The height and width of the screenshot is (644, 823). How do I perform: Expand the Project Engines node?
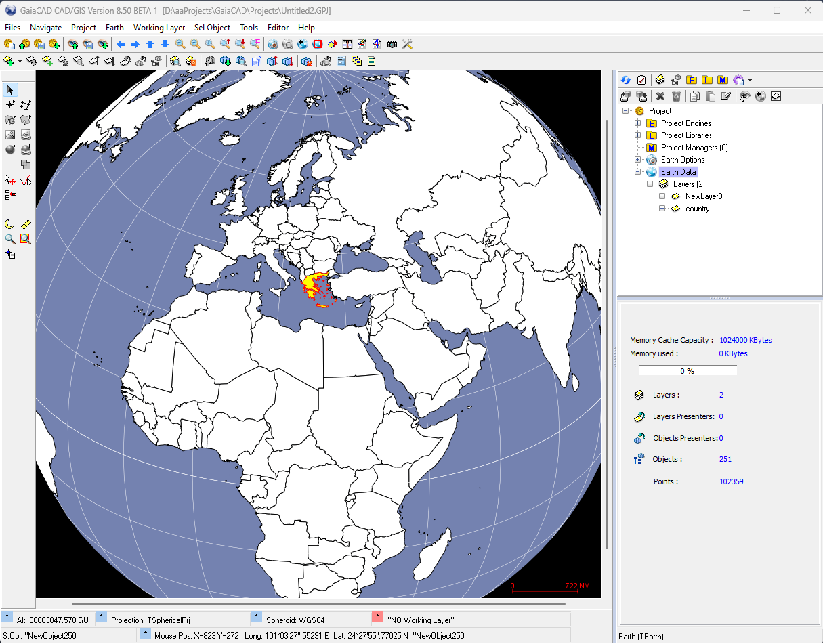click(x=637, y=123)
